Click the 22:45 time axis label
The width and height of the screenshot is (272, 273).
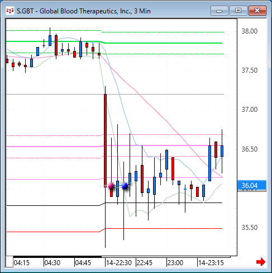(x=145, y=263)
